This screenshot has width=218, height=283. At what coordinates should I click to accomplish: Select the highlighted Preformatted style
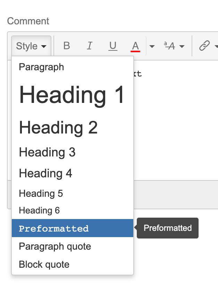[73, 228]
